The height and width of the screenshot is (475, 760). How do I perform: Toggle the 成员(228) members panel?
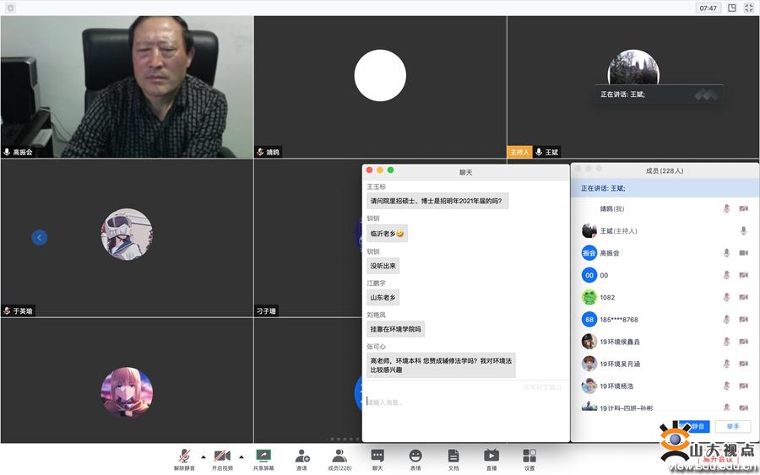pyautogui.click(x=339, y=456)
